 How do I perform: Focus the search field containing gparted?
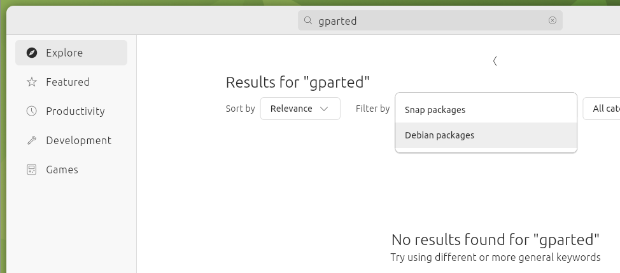coord(430,20)
